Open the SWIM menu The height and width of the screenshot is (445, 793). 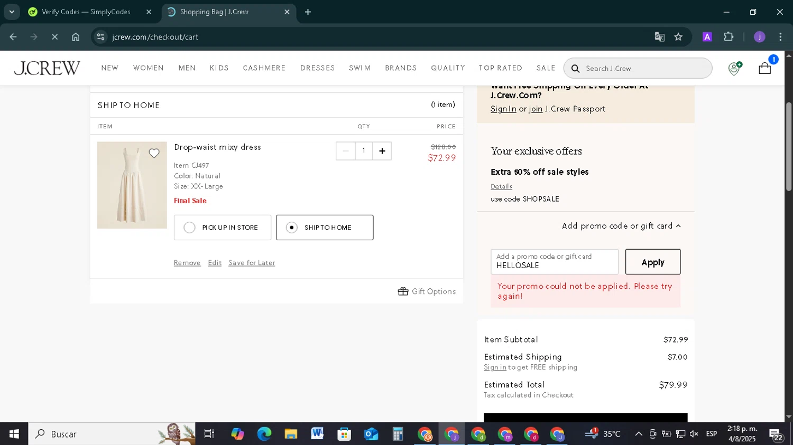(x=360, y=68)
